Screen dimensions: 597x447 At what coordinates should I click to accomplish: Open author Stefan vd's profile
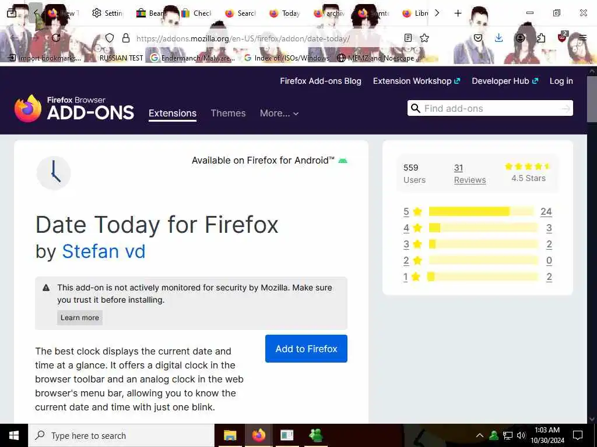tap(104, 251)
